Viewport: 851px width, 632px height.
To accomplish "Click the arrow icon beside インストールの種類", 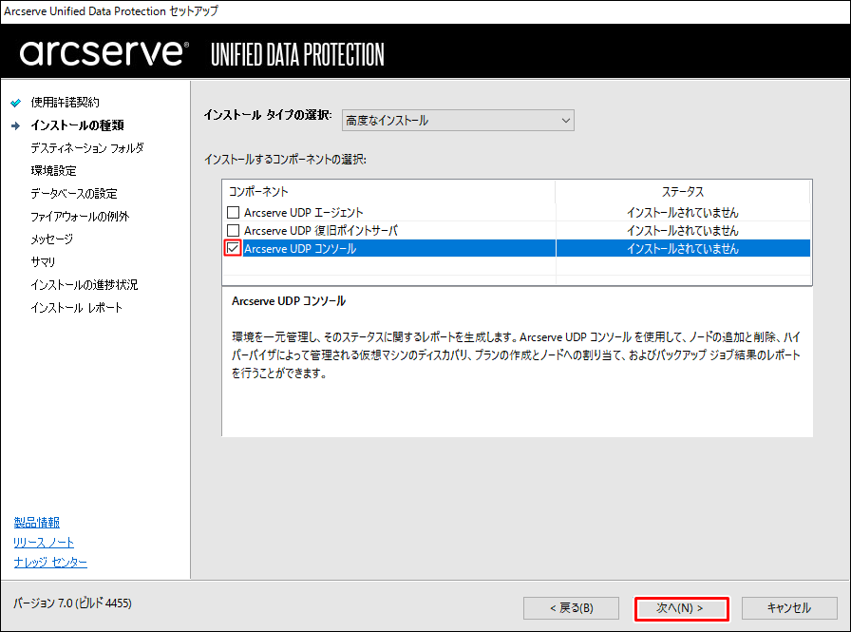I will coord(16,125).
